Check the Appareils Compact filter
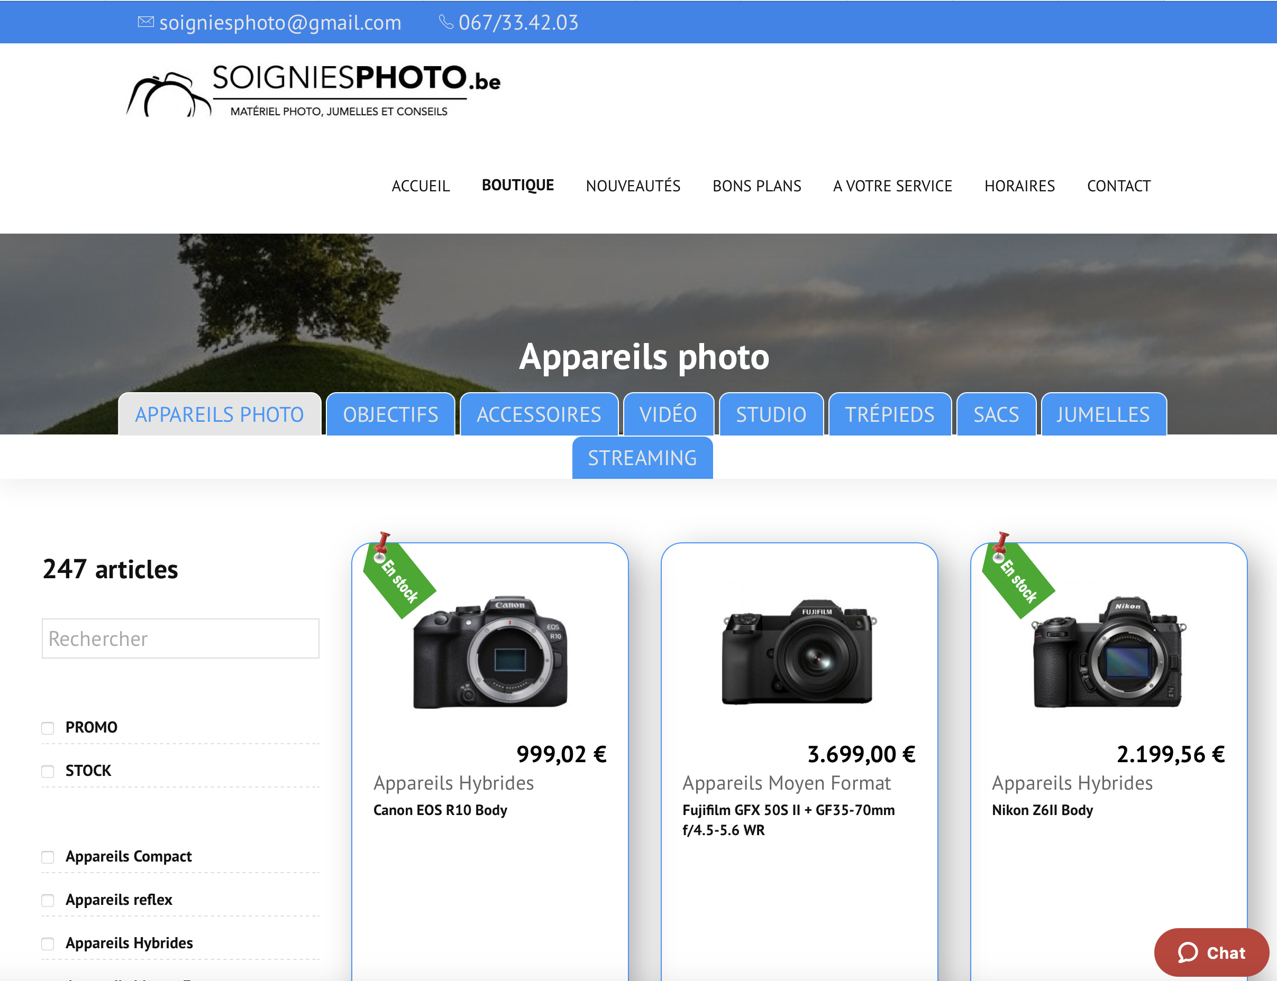Image resolution: width=1277 pixels, height=981 pixels. tap(48, 857)
